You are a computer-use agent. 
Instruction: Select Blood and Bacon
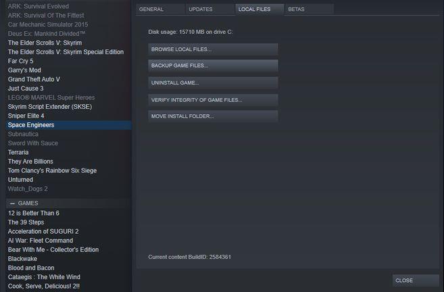31,268
